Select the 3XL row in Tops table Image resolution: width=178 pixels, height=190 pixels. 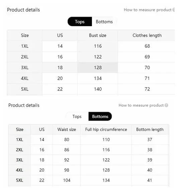pyautogui.click(x=91, y=67)
